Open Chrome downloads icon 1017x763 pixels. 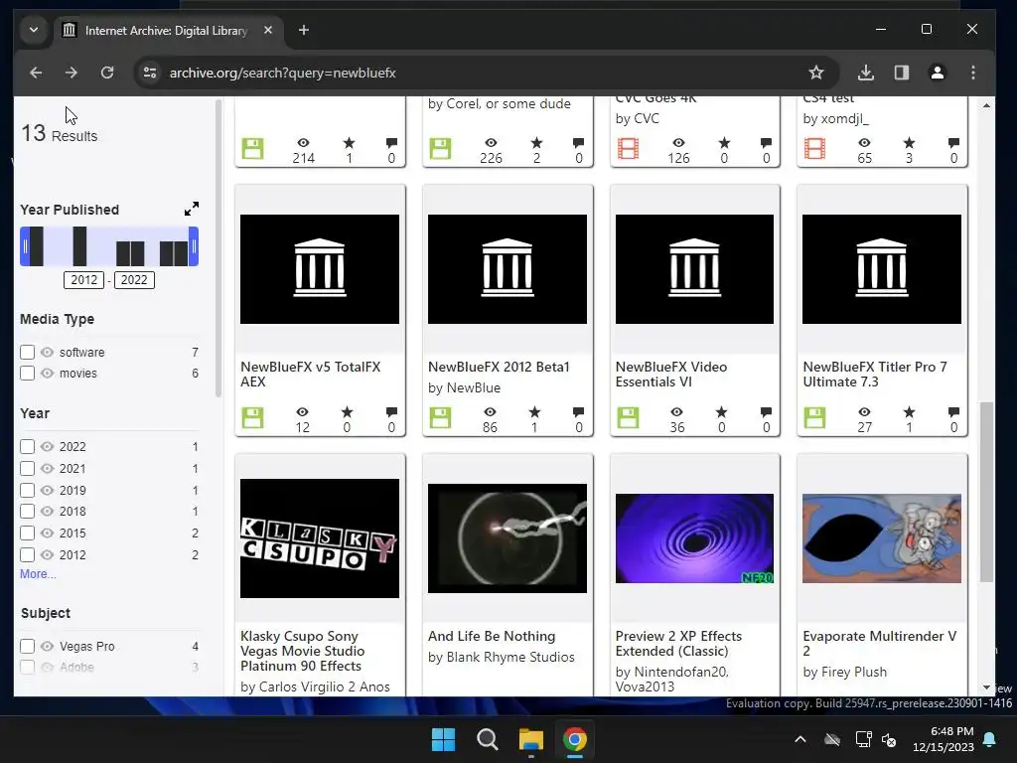865,73
